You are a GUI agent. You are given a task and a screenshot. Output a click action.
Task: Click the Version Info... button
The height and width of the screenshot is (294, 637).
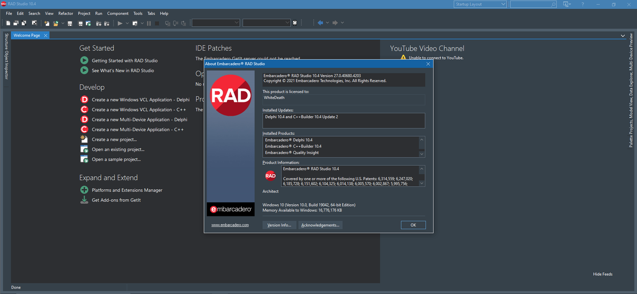(x=279, y=225)
